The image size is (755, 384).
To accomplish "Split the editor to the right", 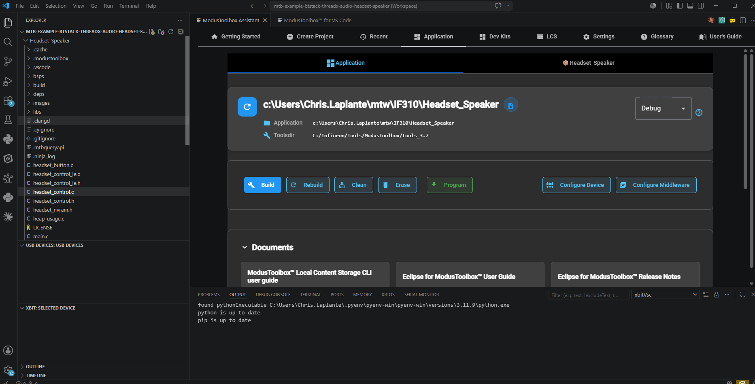I will [743, 20].
